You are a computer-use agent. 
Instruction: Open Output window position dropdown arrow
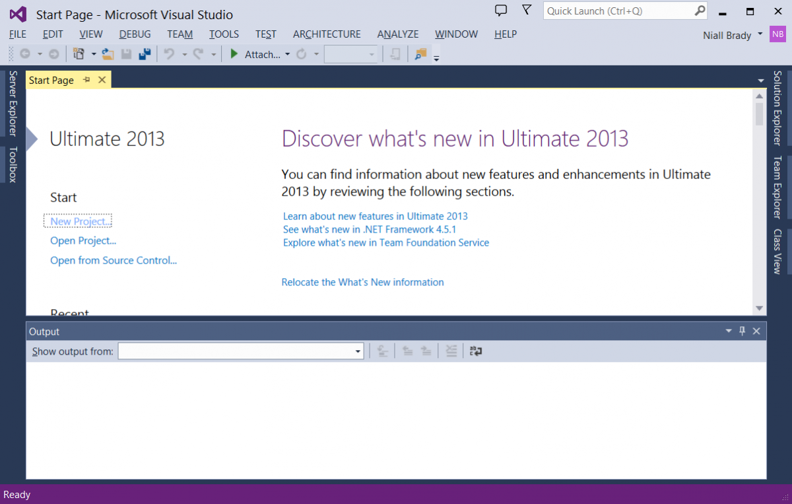729,331
